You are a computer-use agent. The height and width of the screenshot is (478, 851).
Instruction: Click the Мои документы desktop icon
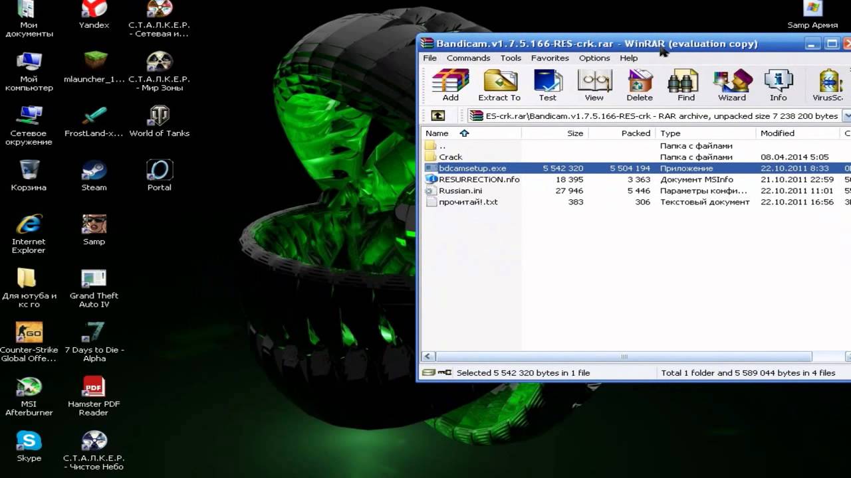point(29,19)
